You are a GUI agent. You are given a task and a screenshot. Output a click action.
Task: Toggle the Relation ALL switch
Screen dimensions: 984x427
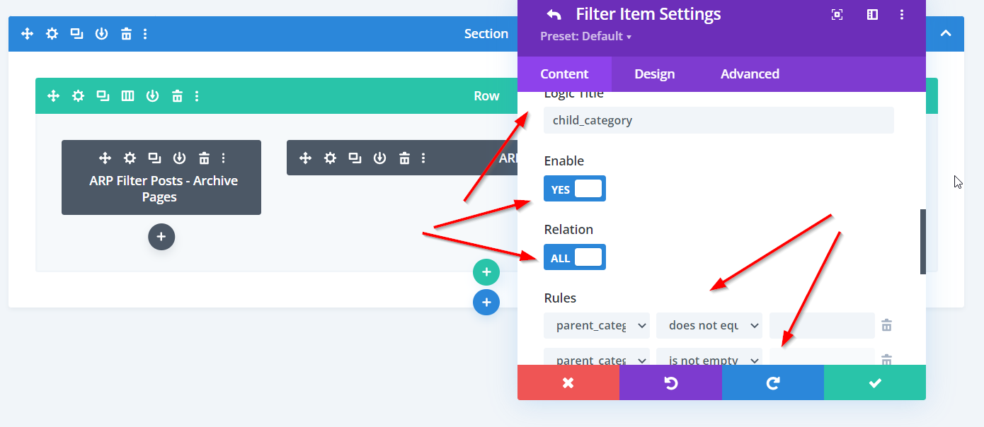pos(574,257)
